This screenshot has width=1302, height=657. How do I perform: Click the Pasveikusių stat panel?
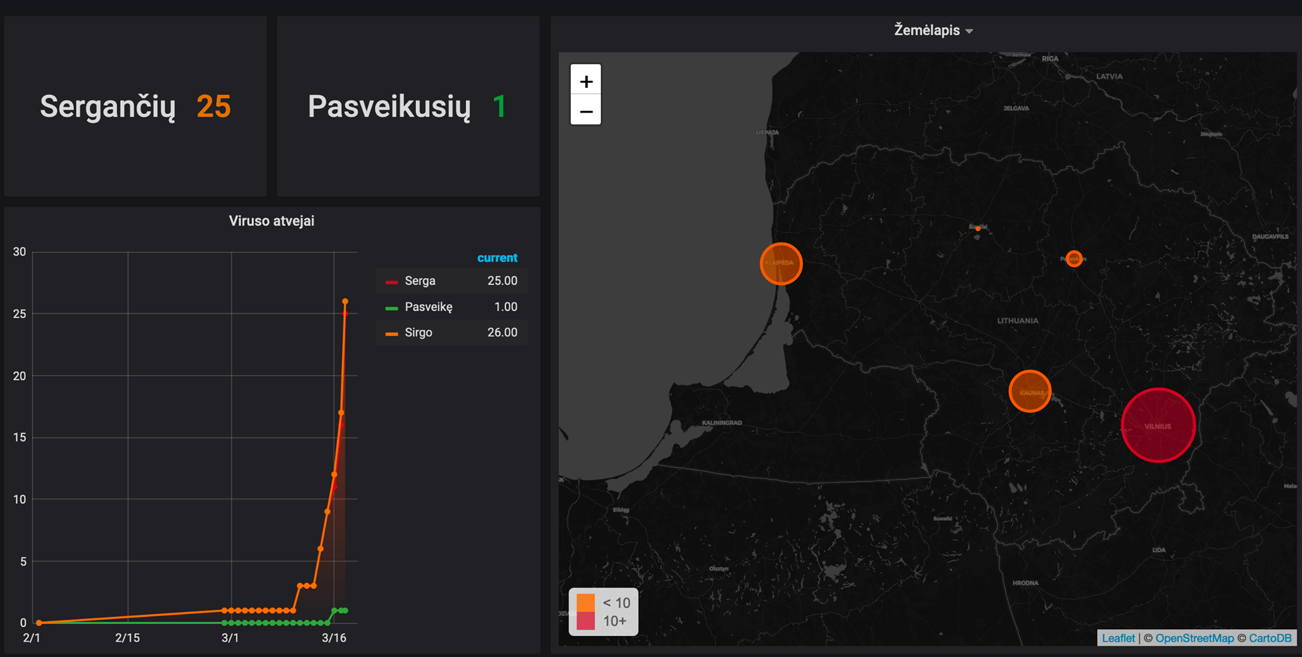point(408,106)
